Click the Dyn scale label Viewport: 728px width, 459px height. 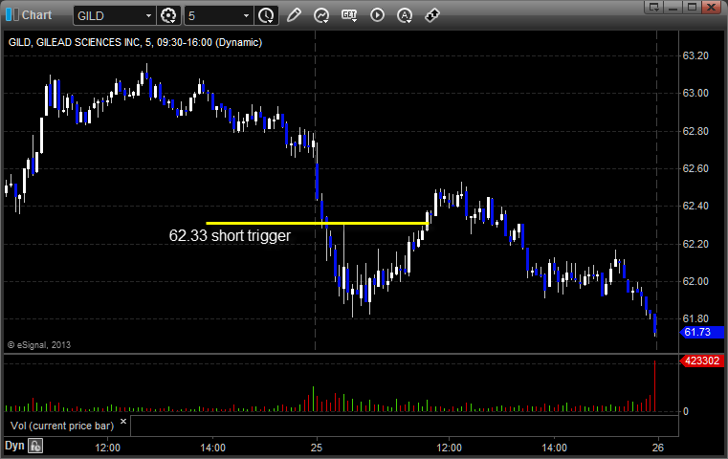[14, 446]
